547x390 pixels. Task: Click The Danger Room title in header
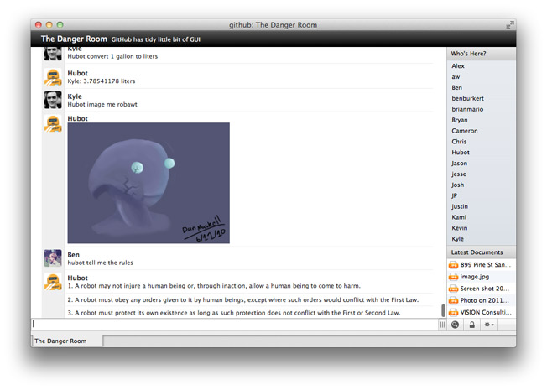coord(74,39)
